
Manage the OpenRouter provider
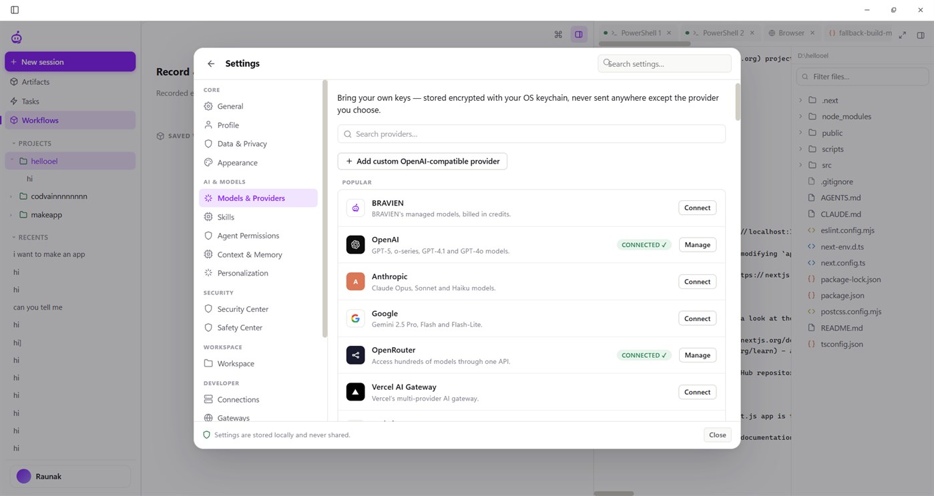pos(697,355)
